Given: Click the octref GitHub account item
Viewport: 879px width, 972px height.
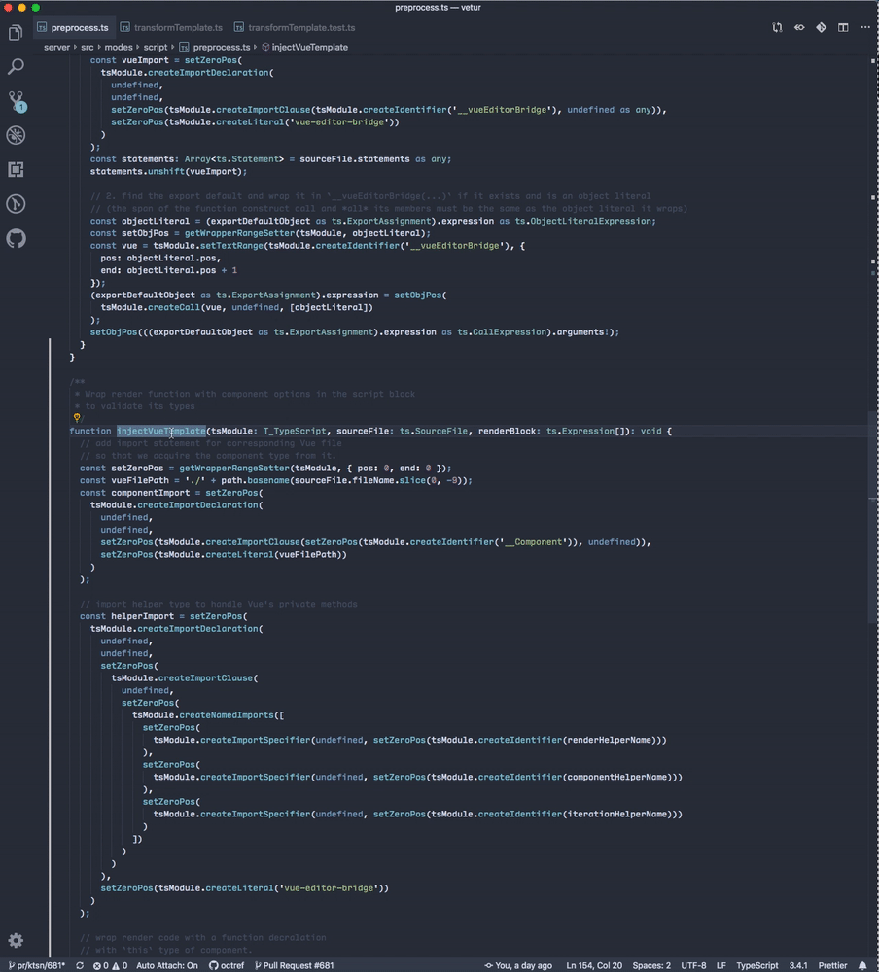Looking at the screenshot, I should tap(227, 965).
